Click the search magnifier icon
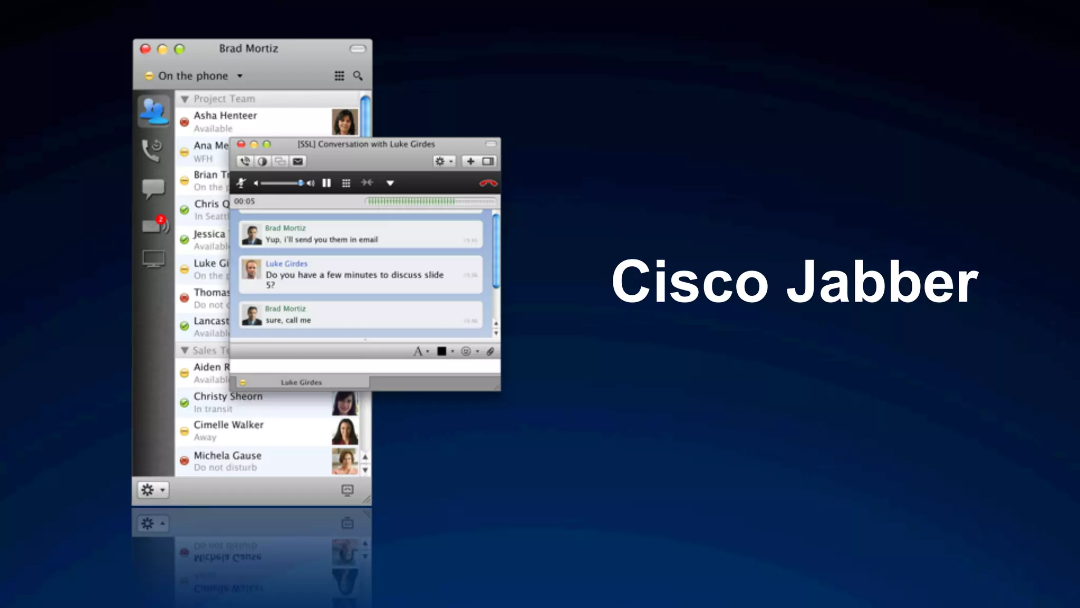The image size is (1080, 608). pos(358,76)
